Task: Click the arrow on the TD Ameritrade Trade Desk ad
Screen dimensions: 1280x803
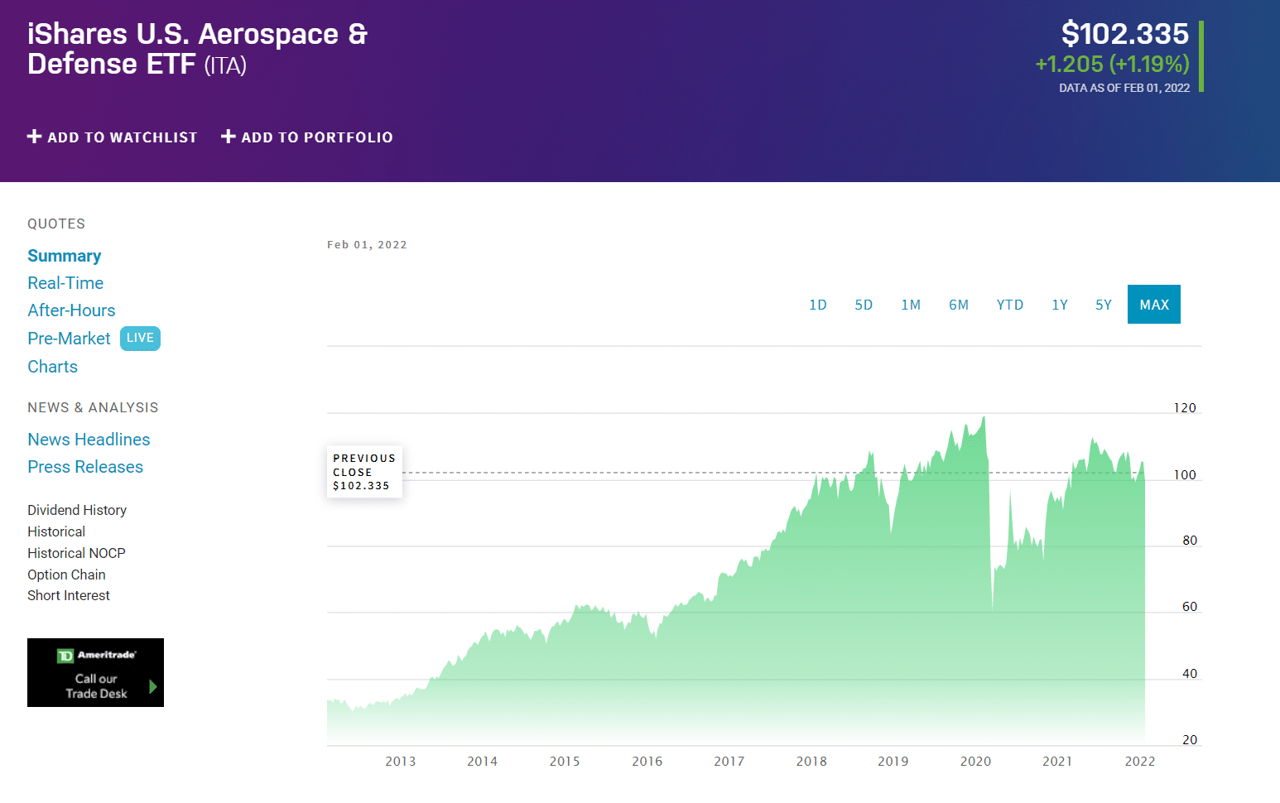Action: click(x=152, y=685)
